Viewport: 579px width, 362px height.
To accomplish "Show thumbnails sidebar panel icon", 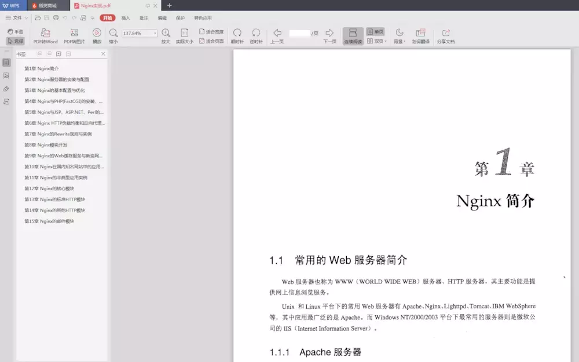I will click(6, 76).
